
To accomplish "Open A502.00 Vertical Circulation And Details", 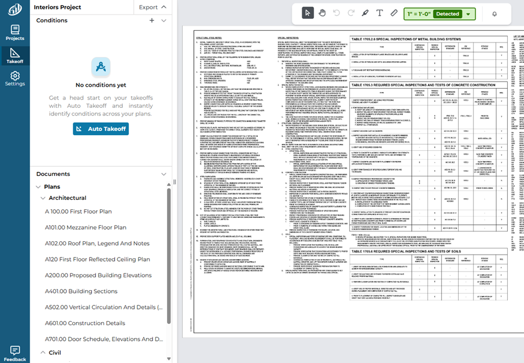I will [x=104, y=308].
